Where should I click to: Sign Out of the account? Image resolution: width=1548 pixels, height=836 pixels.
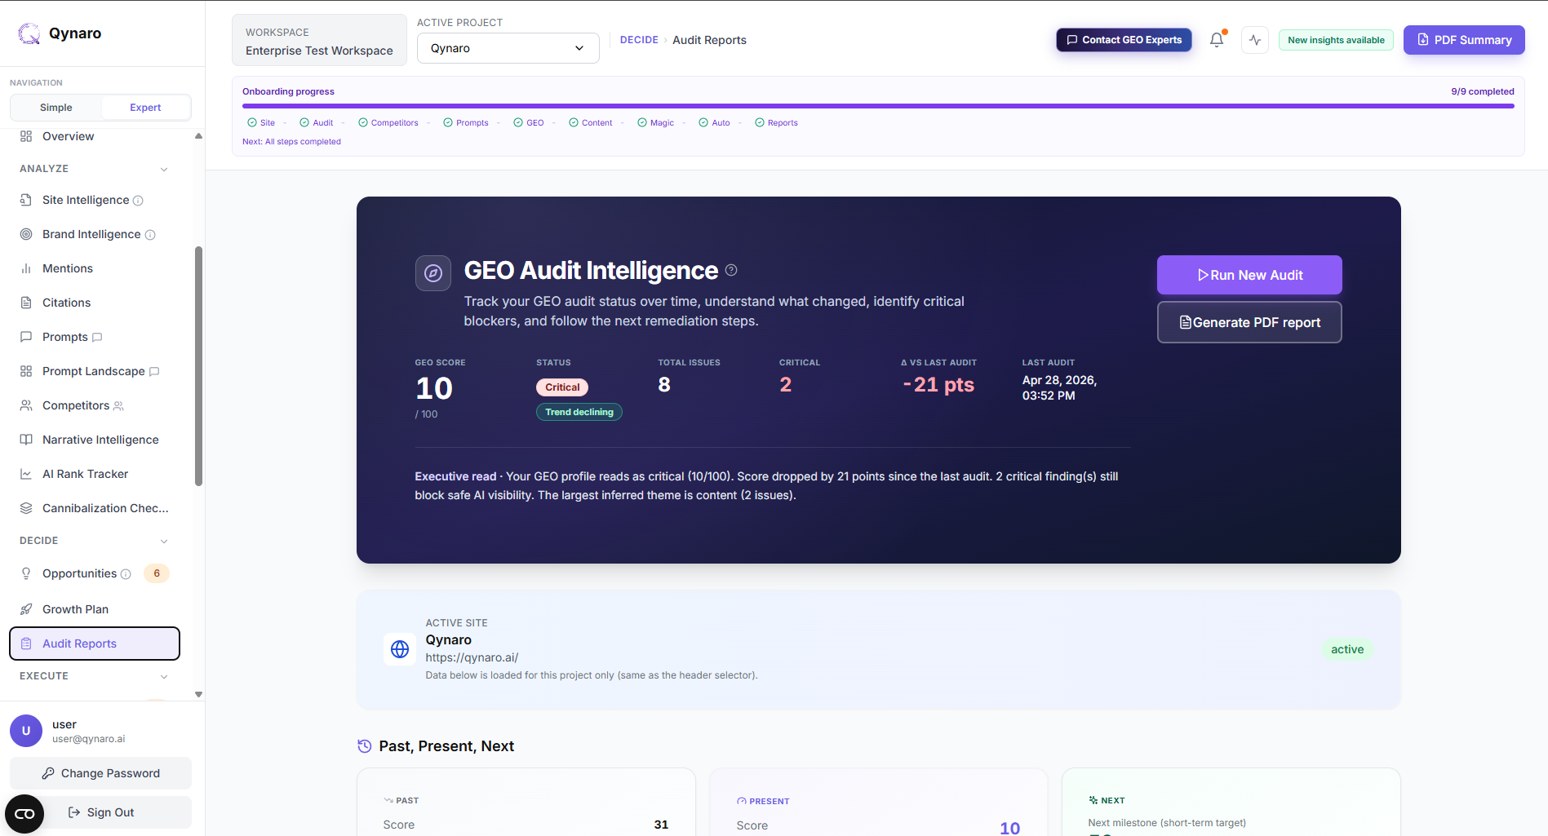point(100,812)
